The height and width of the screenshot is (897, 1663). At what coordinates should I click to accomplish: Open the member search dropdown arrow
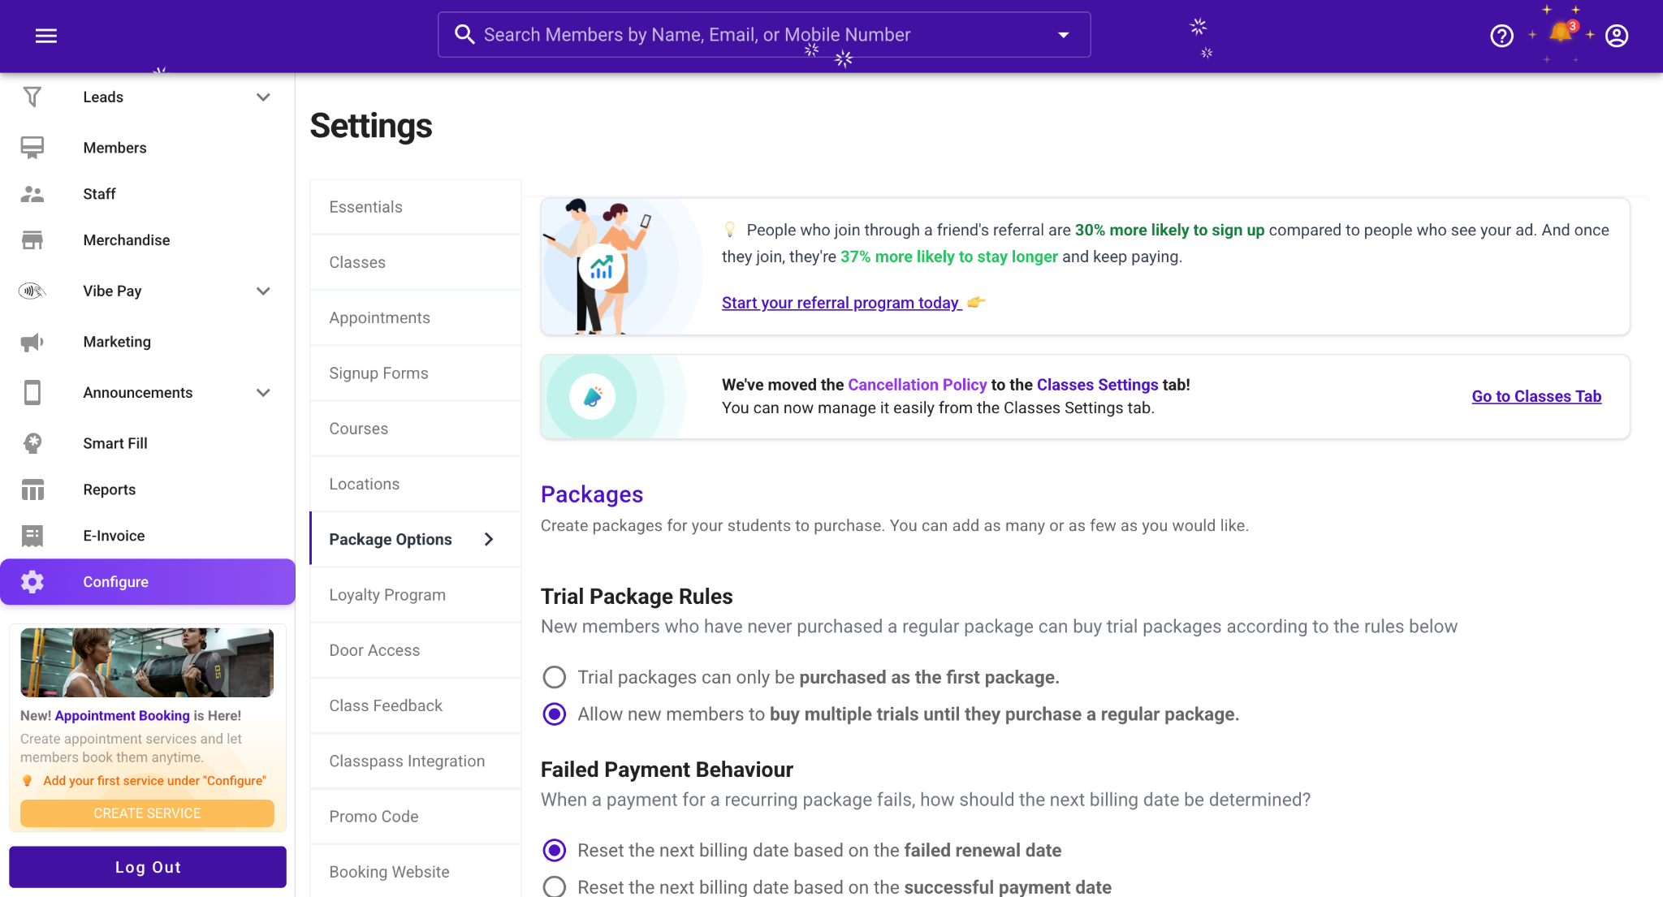point(1063,35)
